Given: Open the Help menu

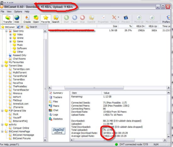Looking at the screenshot, I should [27, 12].
